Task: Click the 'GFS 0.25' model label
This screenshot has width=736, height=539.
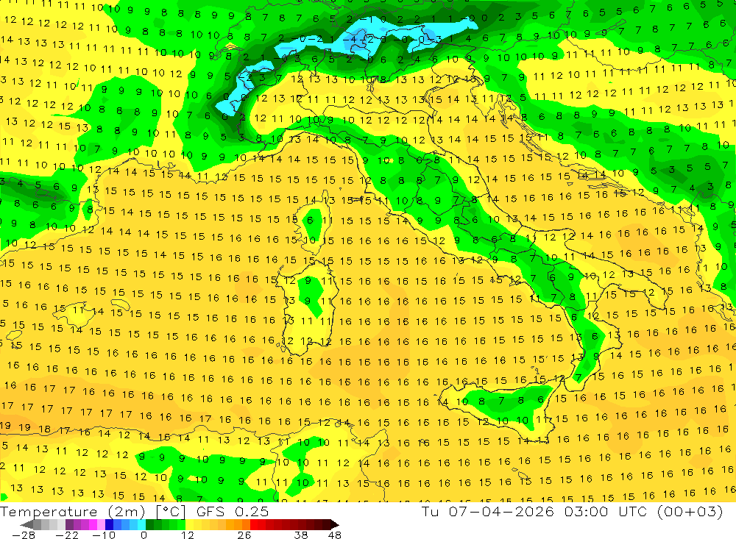Action: (x=233, y=511)
